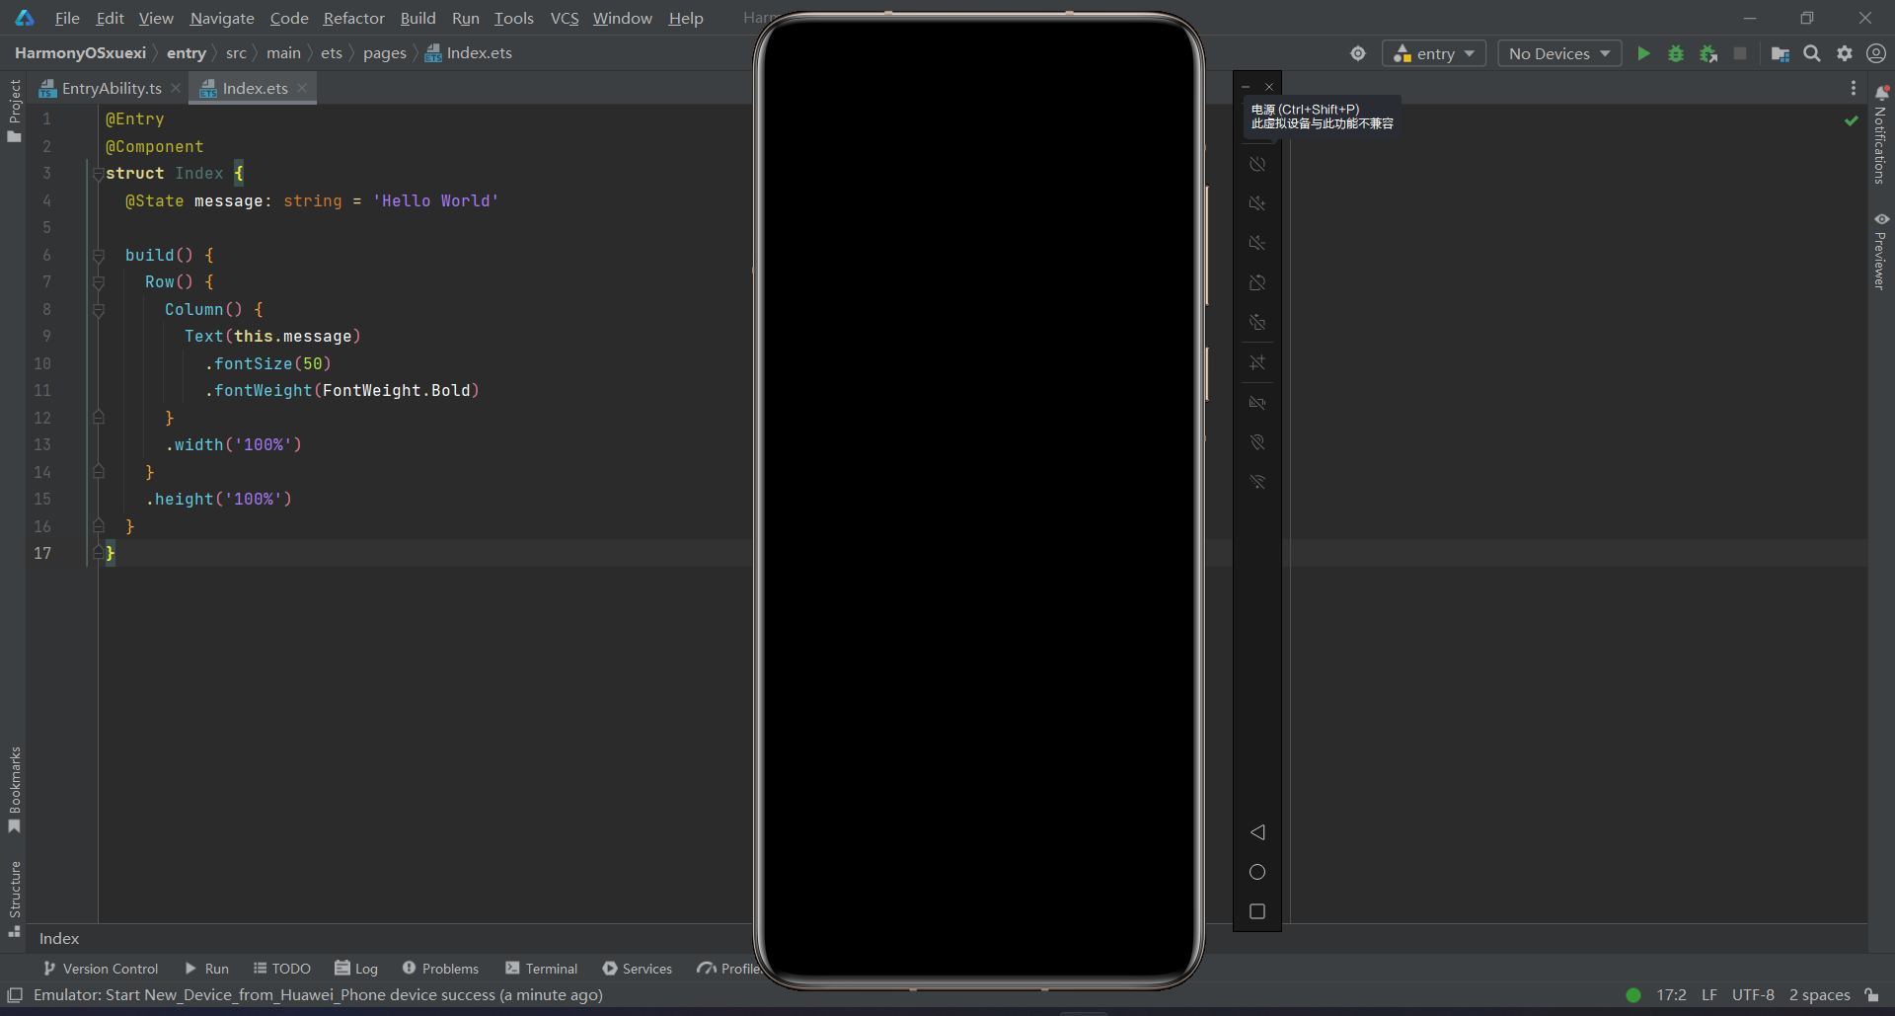
Task: Click the user account avatar icon
Action: click(x=1876, y=53)
